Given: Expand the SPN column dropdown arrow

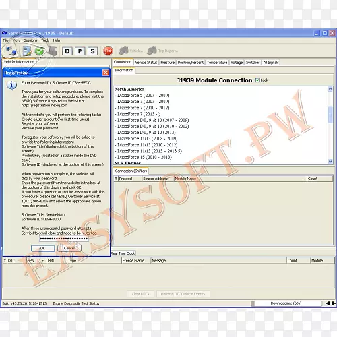Looking at the screenshot, I should 42,261.
